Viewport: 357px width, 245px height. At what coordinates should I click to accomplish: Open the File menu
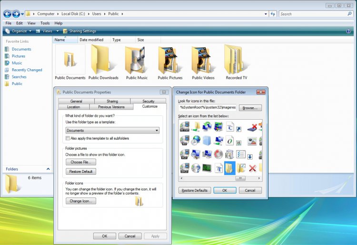tap(9, 23)
